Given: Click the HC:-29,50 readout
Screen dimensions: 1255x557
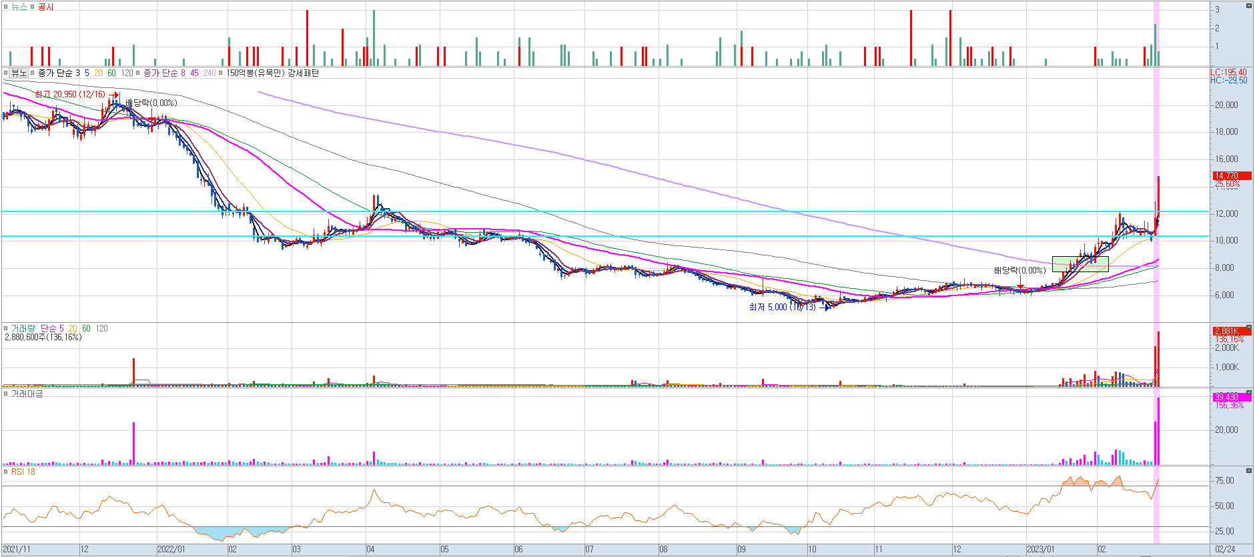Looking at the screenshot, I should [x=1228, y=80].
